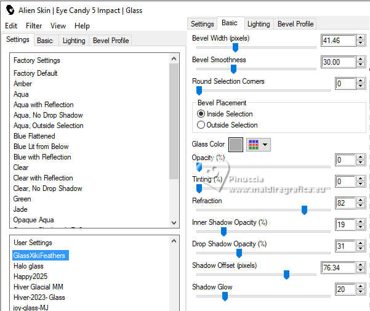
Task: Decrease Tinting value with down arrow
Action: coord(360,184)
